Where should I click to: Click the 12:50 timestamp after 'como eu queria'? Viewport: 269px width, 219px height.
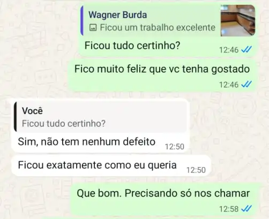coord(196,170)
